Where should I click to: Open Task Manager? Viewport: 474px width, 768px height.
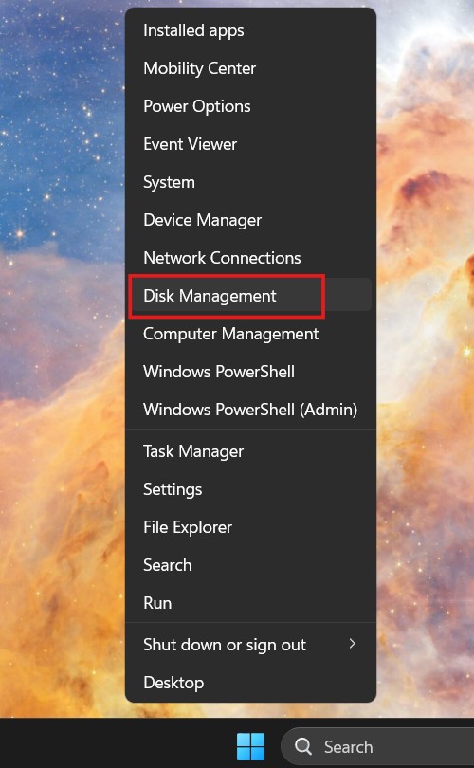tap(250, 451)
